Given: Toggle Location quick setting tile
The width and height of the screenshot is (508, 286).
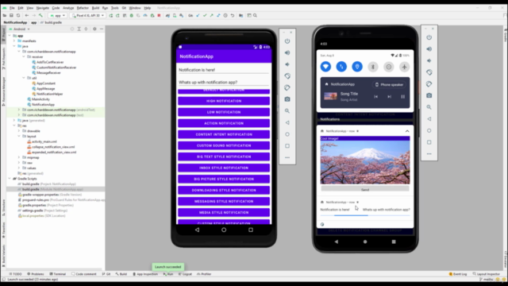Looking at the screenshot, I should coord(357,67).
